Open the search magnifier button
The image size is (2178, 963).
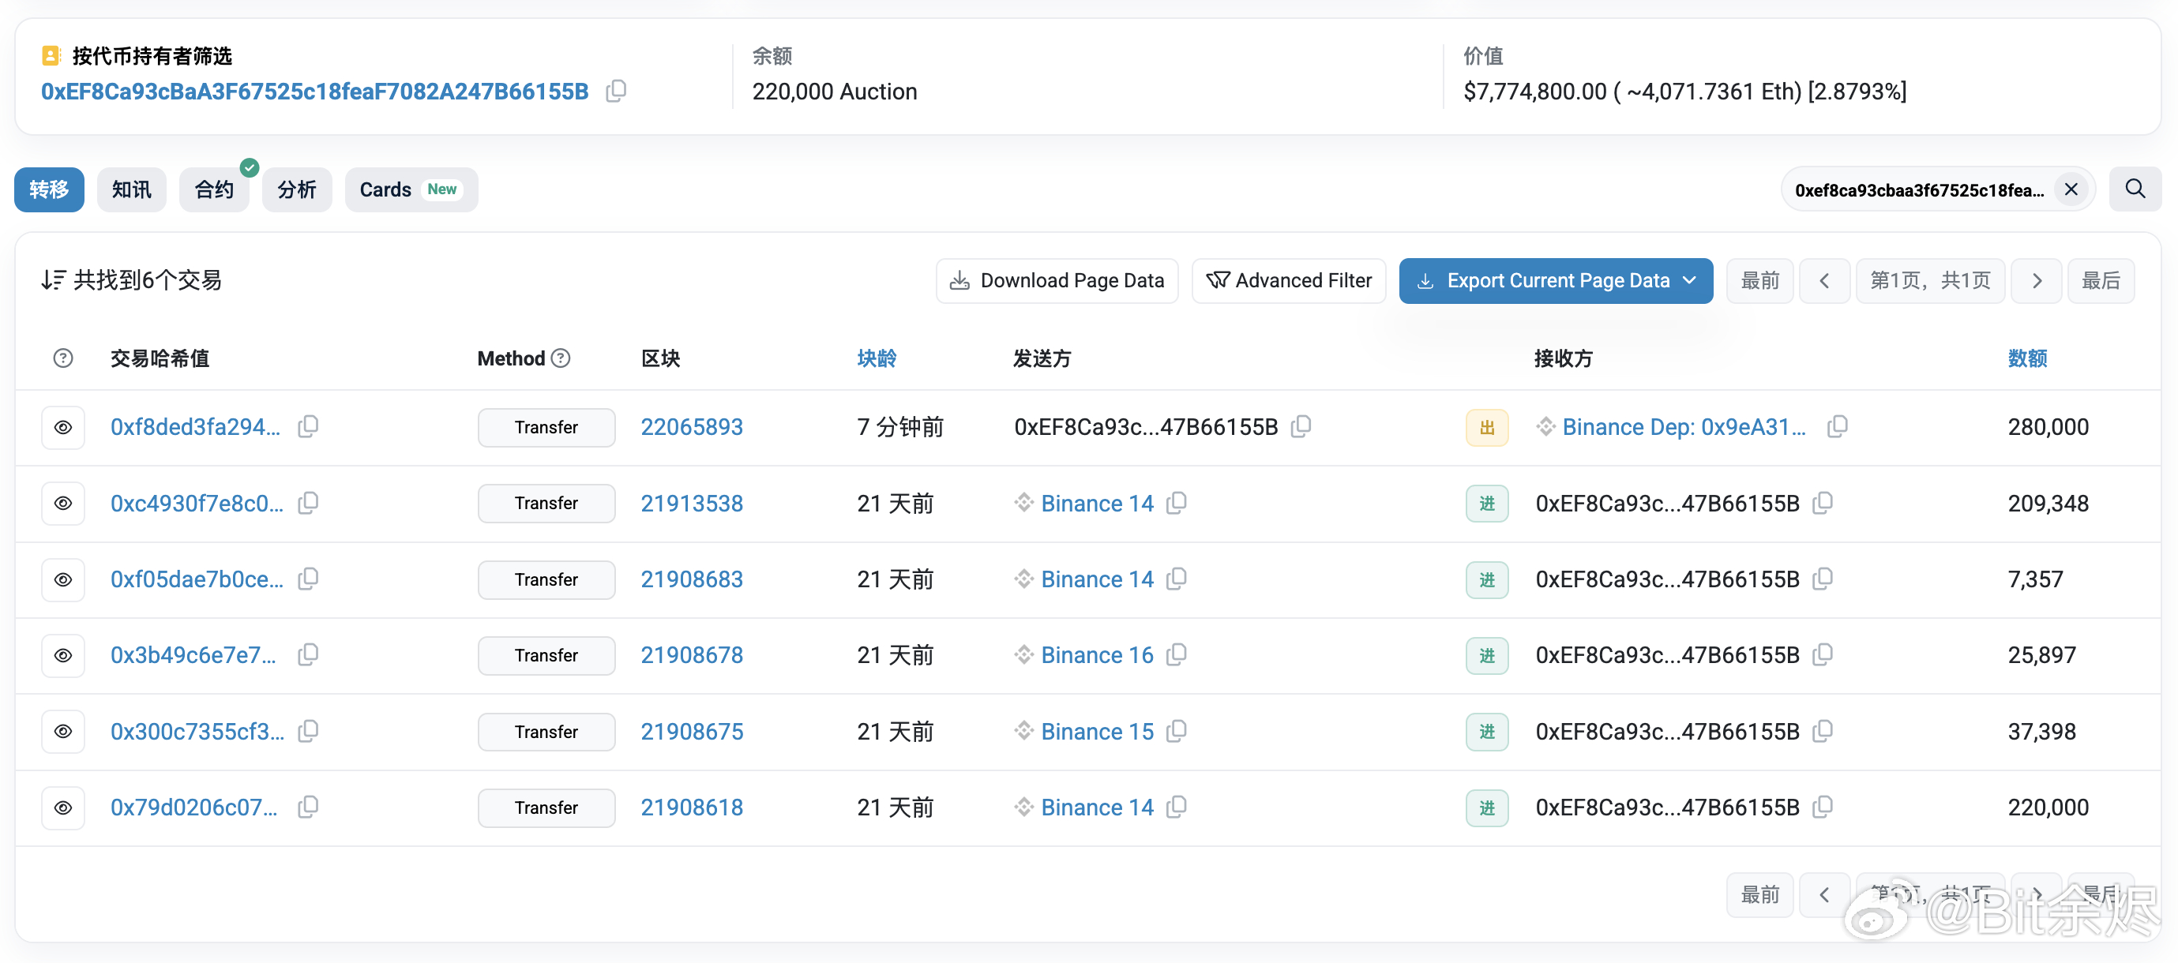tap(2135, 189)
